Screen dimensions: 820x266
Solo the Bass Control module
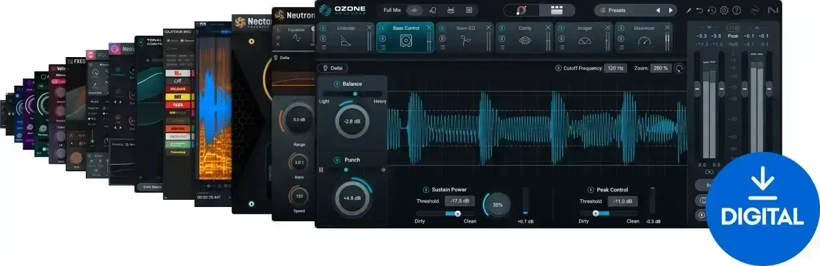click(382, 38)
